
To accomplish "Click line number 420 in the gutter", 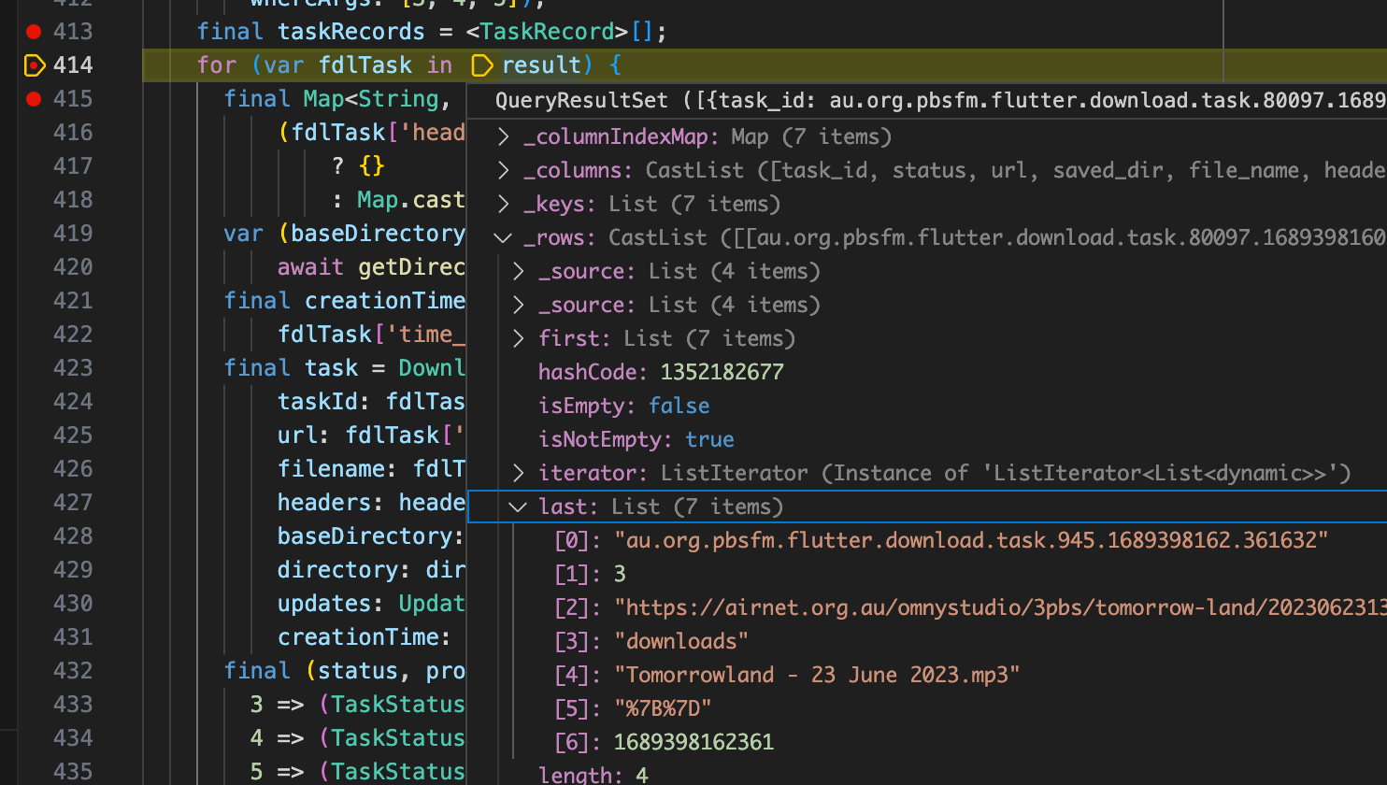I will pos(73,266).
